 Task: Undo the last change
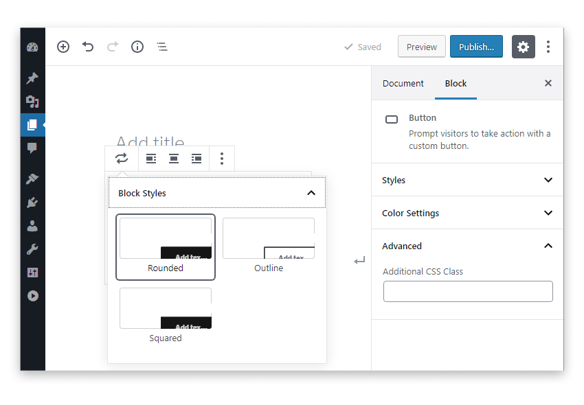88,47
